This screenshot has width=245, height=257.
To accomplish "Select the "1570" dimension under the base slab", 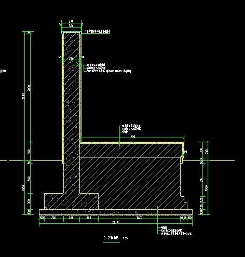I will pyautogui.click(x=139, y=218).
